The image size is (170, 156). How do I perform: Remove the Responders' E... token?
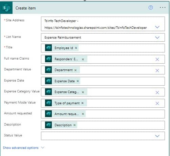click(x=83, y=59)
